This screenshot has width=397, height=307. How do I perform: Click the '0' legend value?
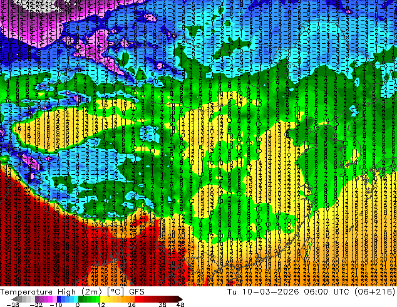[78, 304]
